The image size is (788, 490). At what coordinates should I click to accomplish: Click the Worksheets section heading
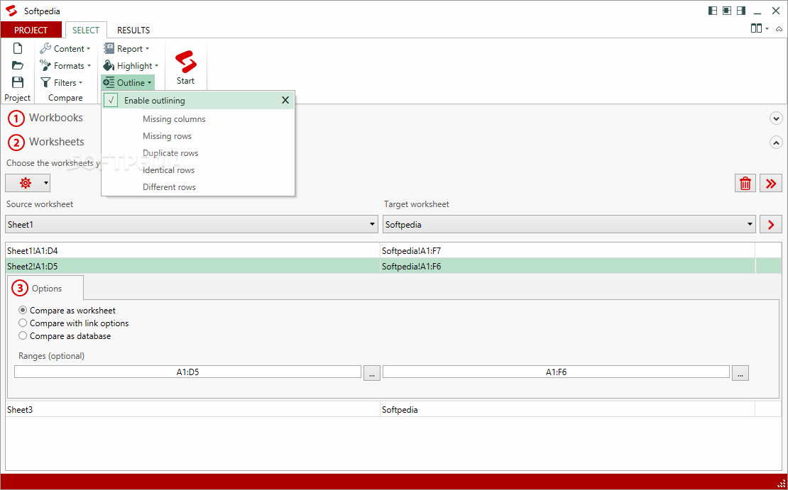coord(56,142)
